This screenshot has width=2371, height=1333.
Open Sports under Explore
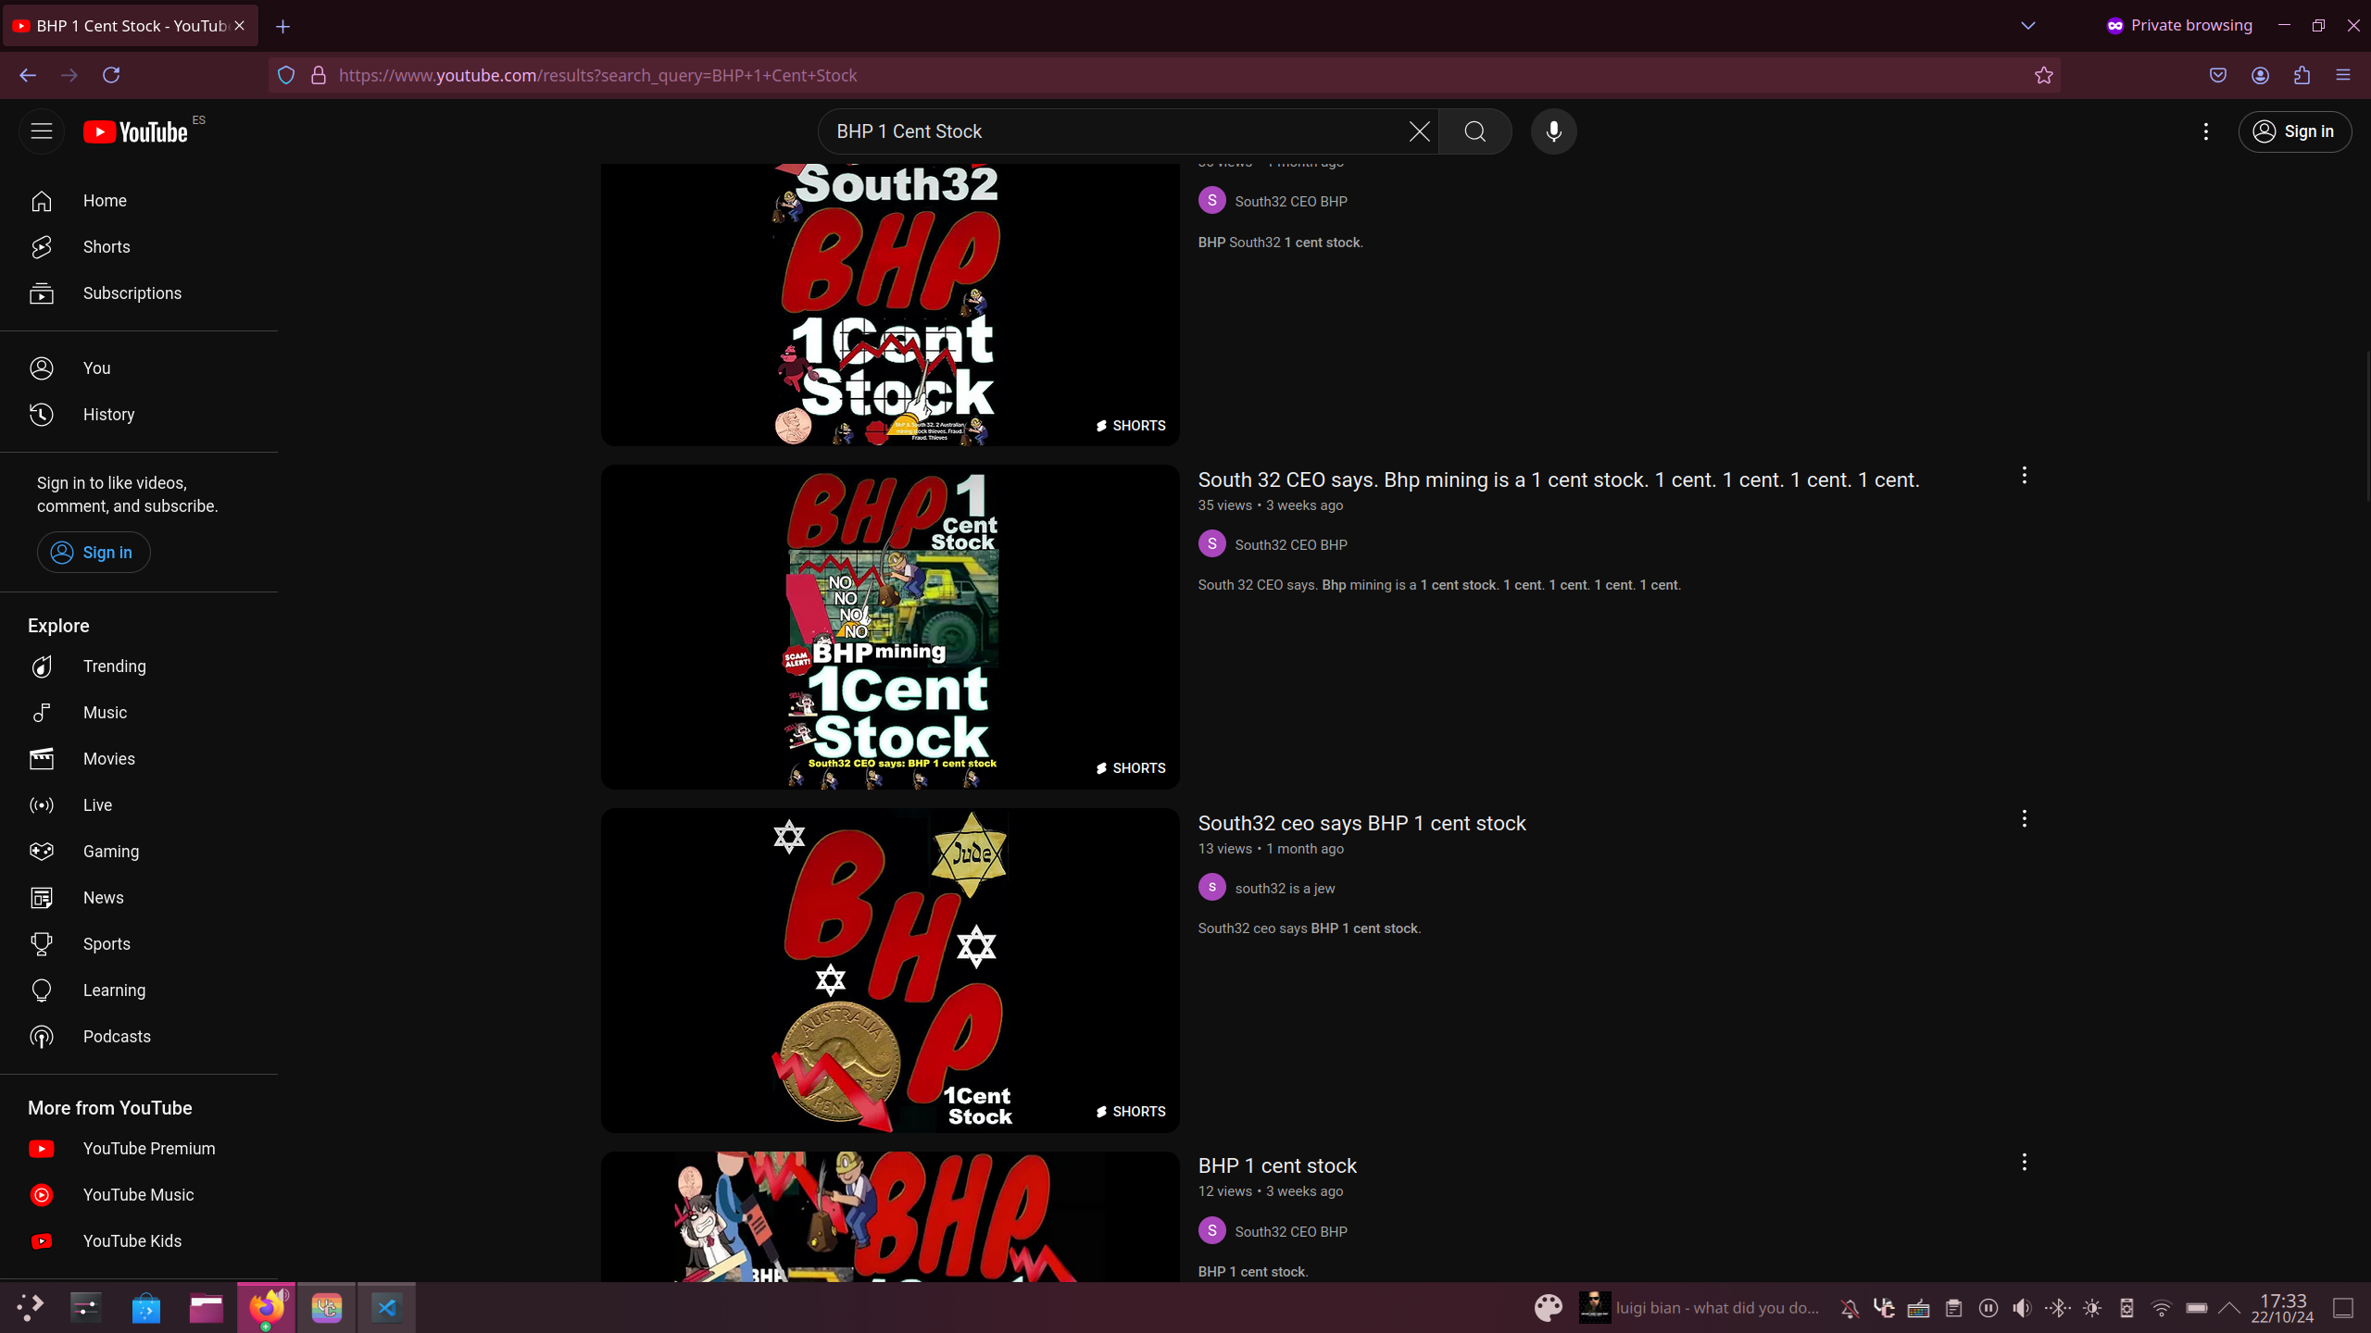point(139,944)
